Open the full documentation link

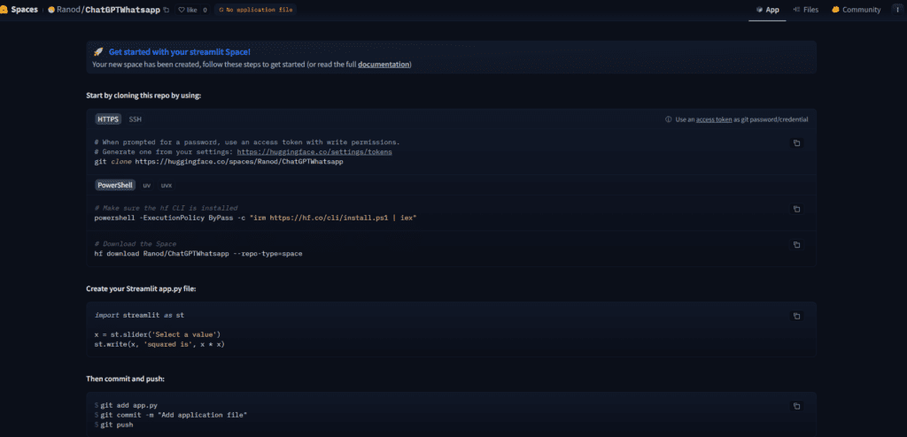point(384,65)
